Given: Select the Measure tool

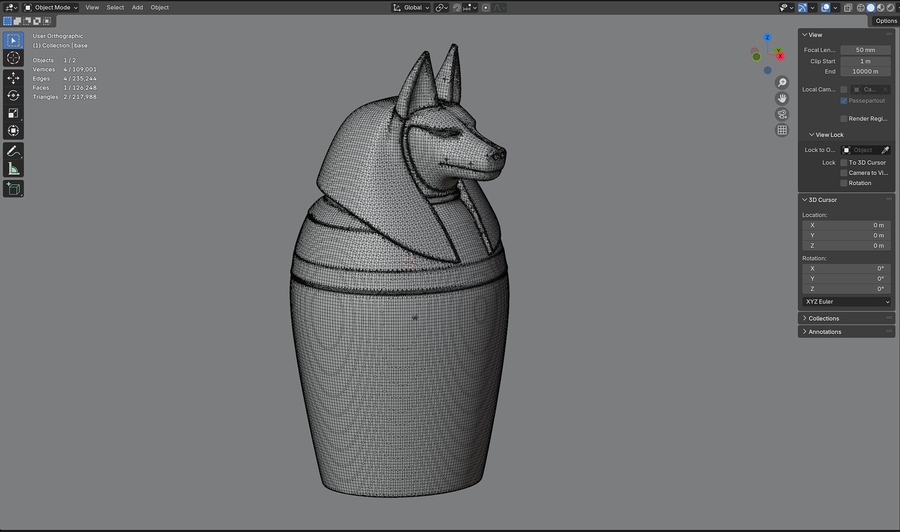Looking at the screenshot, I should tap(13, 169).
